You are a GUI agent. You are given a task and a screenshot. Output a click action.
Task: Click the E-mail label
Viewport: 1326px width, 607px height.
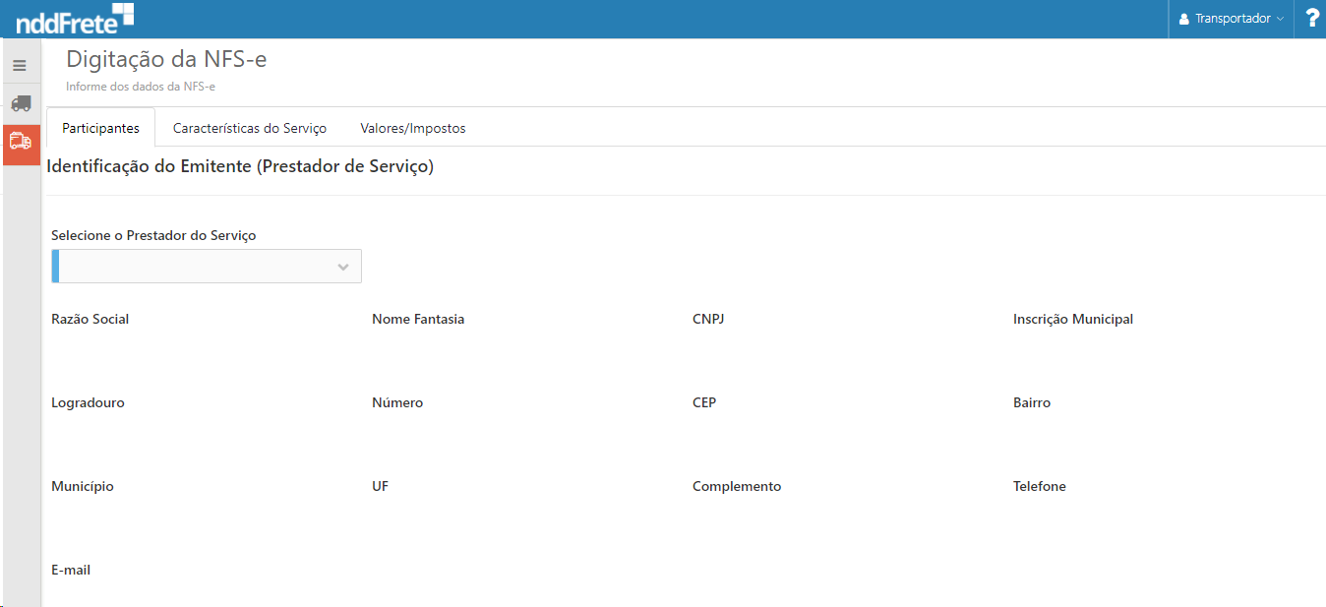[x=71, y=570]
